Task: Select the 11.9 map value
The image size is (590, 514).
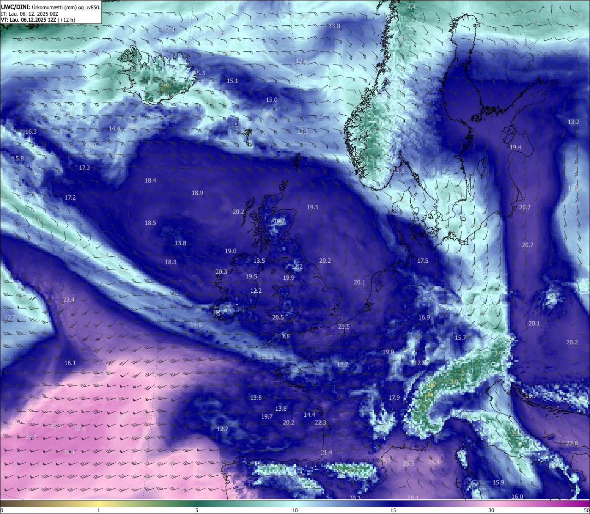Action: pyautogui.click(x=196, y=325)
